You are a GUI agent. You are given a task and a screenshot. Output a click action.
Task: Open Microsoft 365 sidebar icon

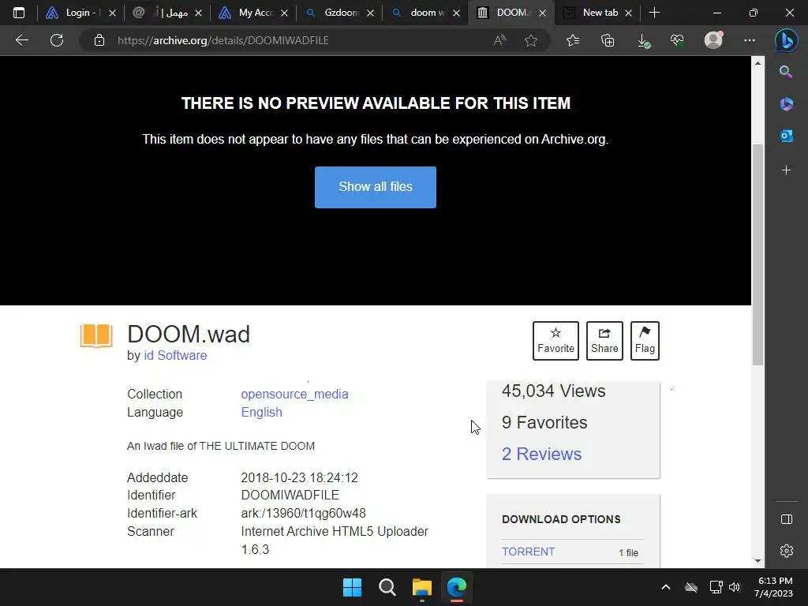point(786,103)
